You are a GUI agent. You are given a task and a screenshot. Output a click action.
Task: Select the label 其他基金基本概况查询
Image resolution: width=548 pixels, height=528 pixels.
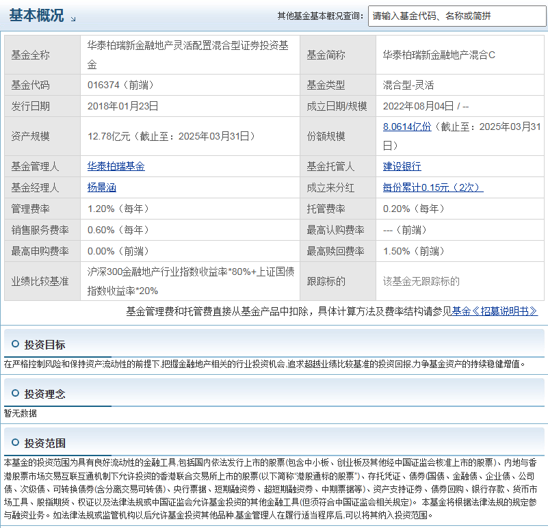tap(320, 16)
